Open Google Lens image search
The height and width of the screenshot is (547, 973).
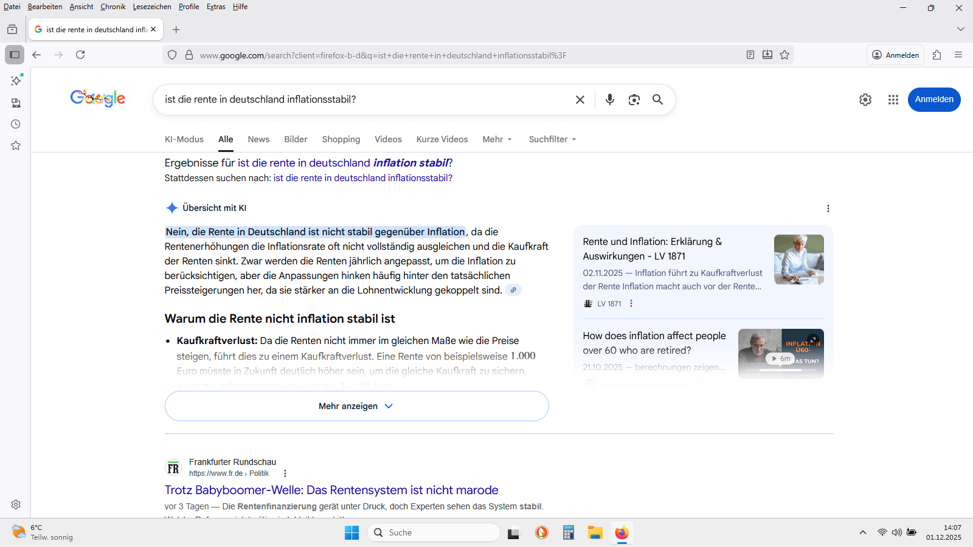[x=634, y=100]
